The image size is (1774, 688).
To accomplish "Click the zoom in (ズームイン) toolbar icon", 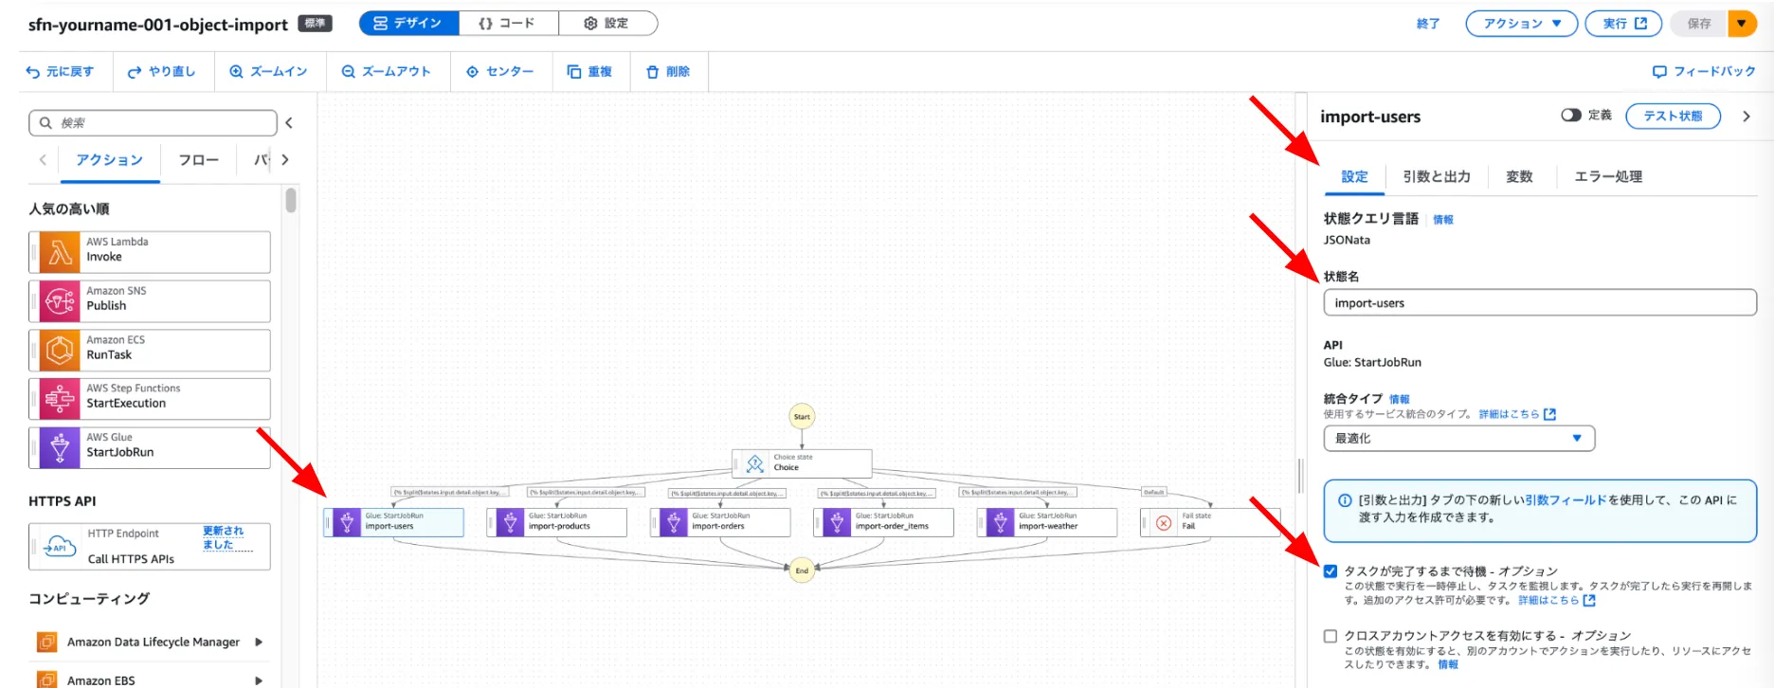I will 237,72.
